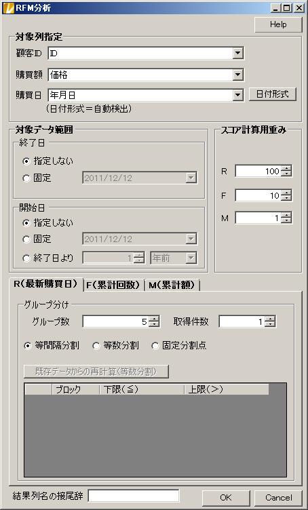Decrease 取得件数 using the down arrow
This screenshot has height=510, width=308.
click(x=270, y=325)
